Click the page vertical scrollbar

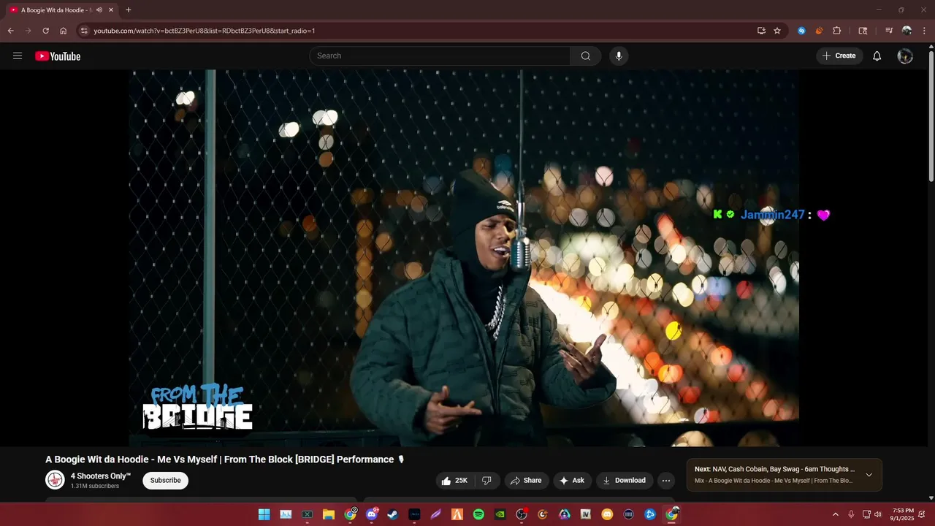(x=931, y=117)
